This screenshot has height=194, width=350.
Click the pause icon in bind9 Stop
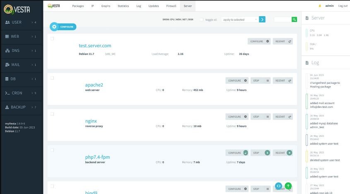pos(268,189)
